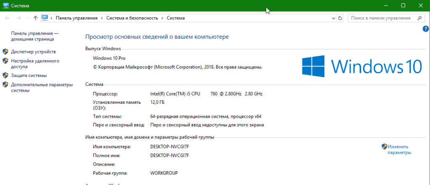Minimize the Система window
Image resolution: width=430 pixels, height=185 pixels.
coord(386,5)
